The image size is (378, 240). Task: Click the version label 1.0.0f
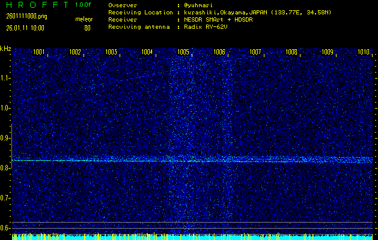click(x=83, y=5)
